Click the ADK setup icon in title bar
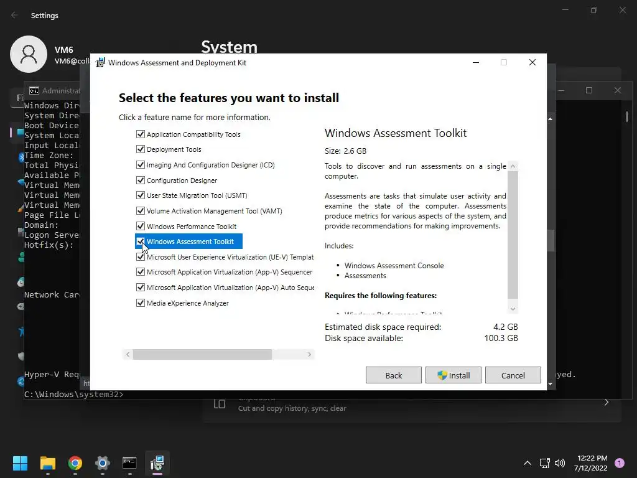This screenshot has height=478, width=637. coord(100,63)
